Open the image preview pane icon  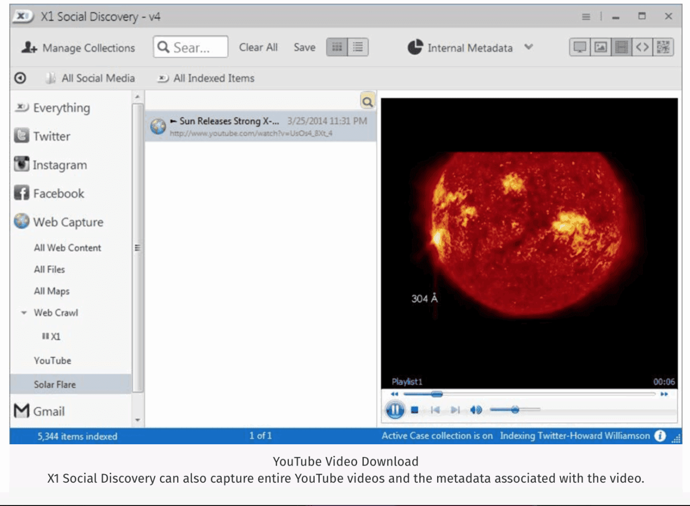pos(600,48)
